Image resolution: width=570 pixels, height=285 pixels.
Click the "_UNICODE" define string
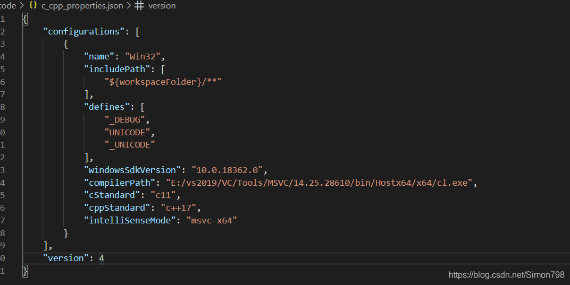130,145
